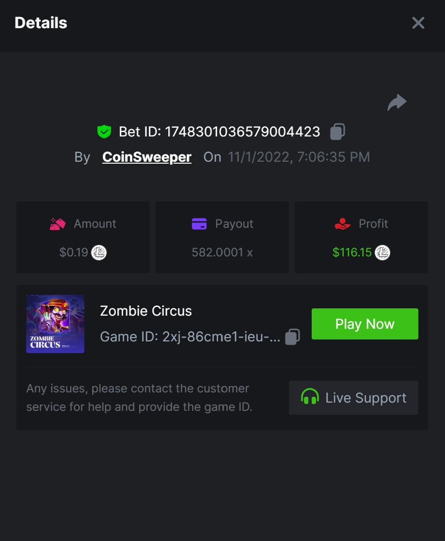Click the green $116.15 profit amount

[x=352, y=253]
